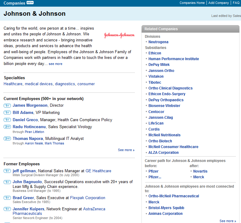Open the medical devices specialty link

click(x=39, y=84)
